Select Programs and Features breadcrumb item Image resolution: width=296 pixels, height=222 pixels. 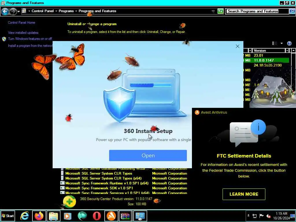pyautogui.click(x=97, y=11)
